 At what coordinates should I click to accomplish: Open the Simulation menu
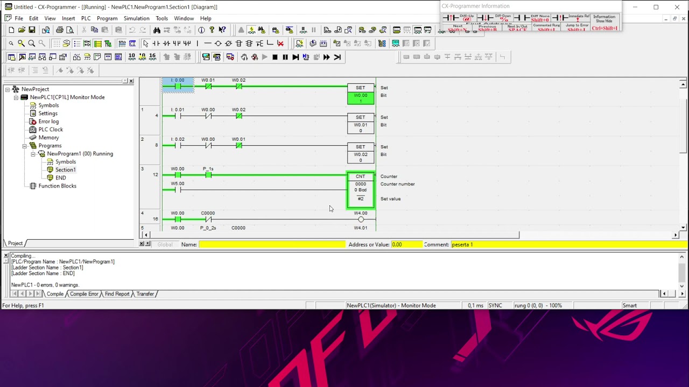coord(136,18)
